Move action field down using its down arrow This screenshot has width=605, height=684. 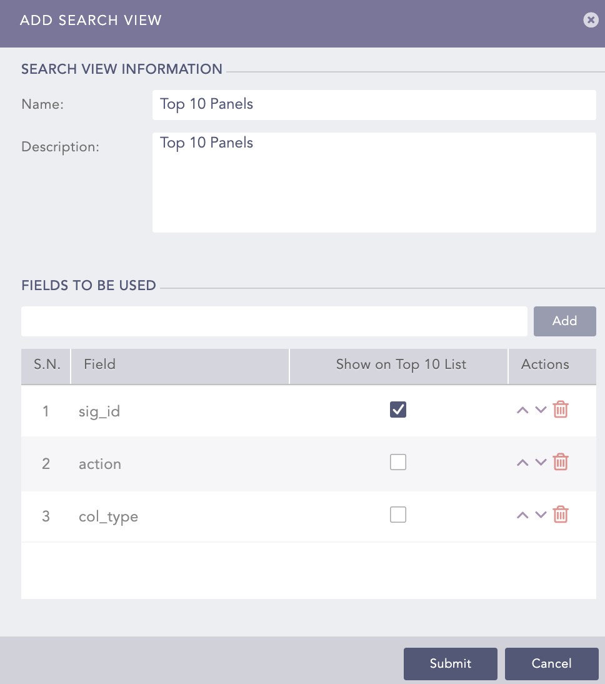pos(541,463)
